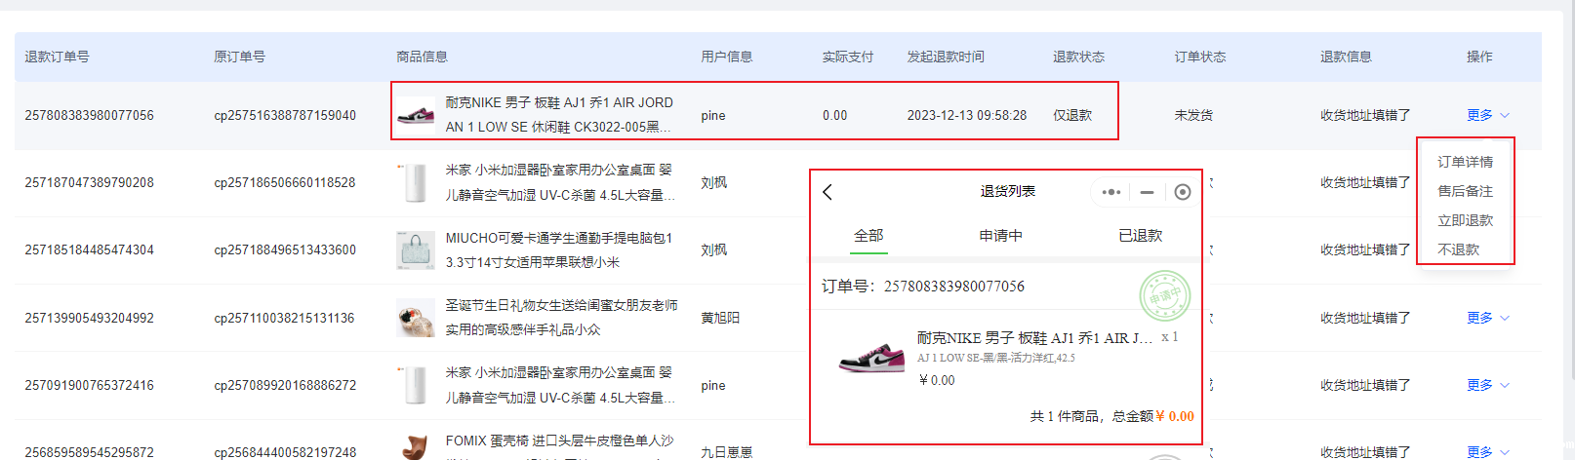Click original order number cp257516388787159040
1575x460 pixels.
click(285, 115)
